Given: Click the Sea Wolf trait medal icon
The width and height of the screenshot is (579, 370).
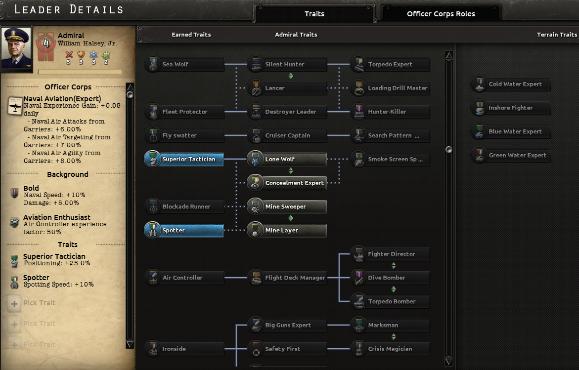Looking at the screenshot, I should click(x=153, y=64).
